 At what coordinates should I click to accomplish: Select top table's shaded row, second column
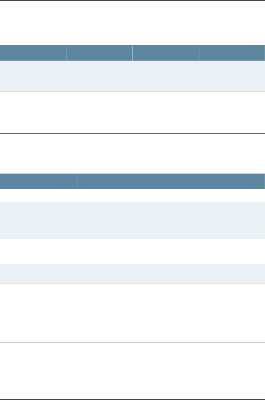pyautogui.click(x=99, y=76)
